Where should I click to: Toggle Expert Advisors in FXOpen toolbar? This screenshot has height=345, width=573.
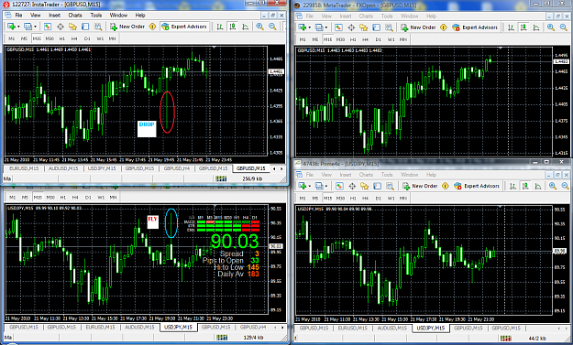click(x=475, y=27)
